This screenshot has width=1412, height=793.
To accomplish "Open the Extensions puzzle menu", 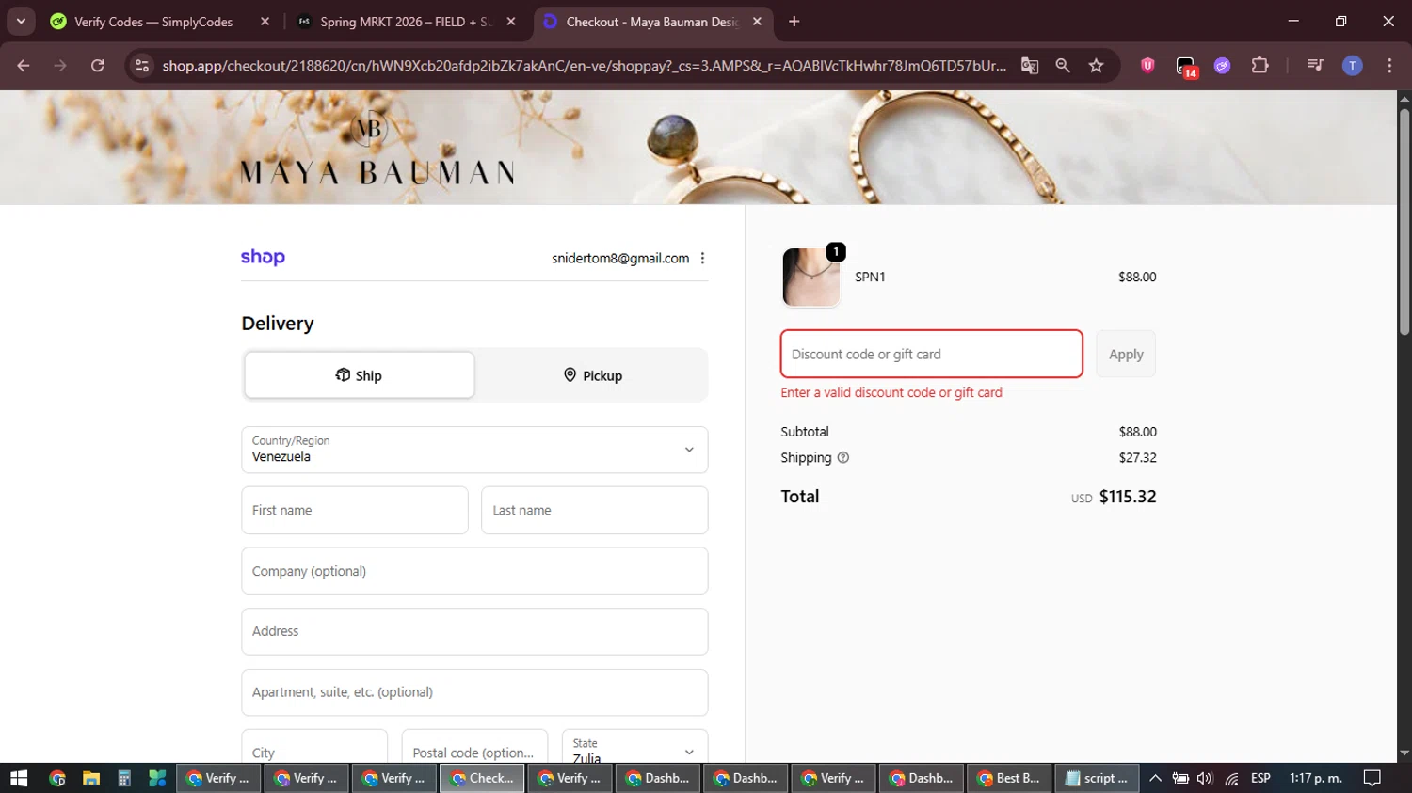I will pos(1260,65).
